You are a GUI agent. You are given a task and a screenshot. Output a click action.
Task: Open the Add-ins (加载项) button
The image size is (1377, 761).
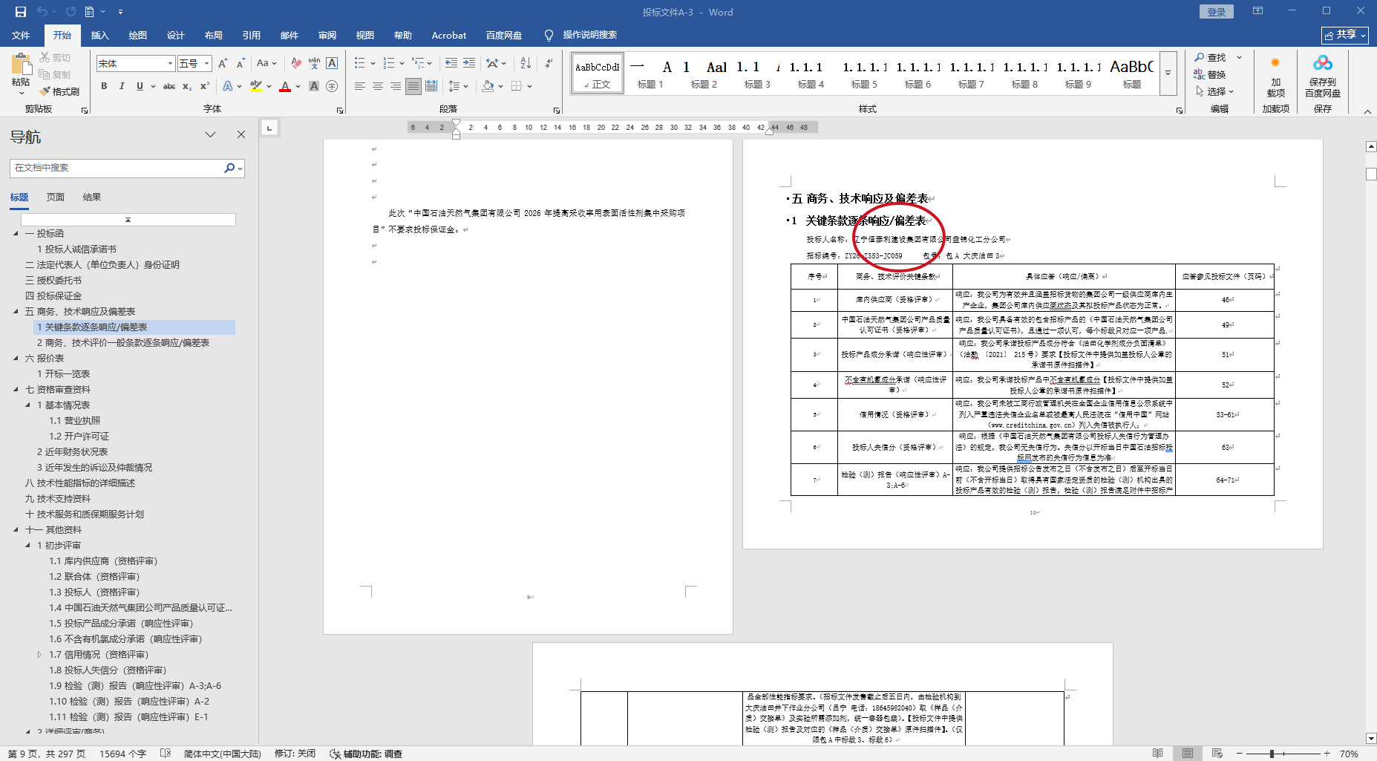1275,75
